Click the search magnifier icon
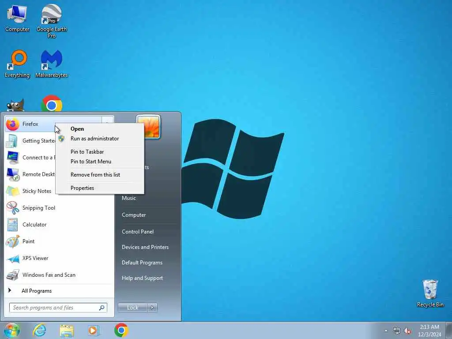This screenshot has height=339, width=452. coord(102,308)
